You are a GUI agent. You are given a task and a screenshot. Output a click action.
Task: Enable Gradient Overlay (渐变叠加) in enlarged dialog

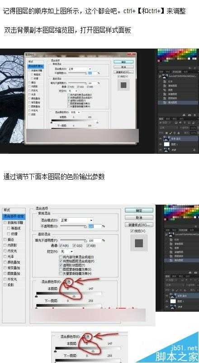(x=5, y=268)
